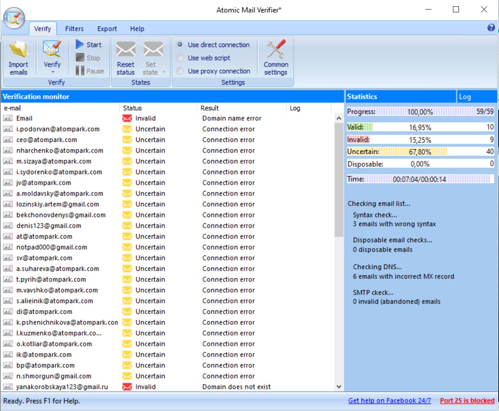499x411 pixels.
Task: Click the Time progress bar
Action: [420, 179]
